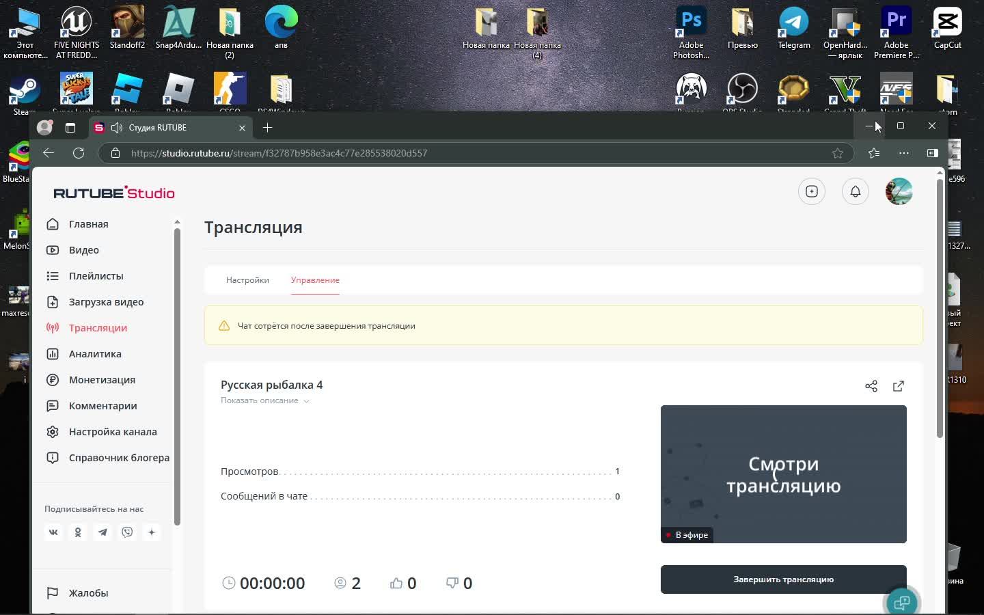Open FIVE NIGHTS AT FREDDY desktop icon
The image size is (984, 615).
click(77, 33)
